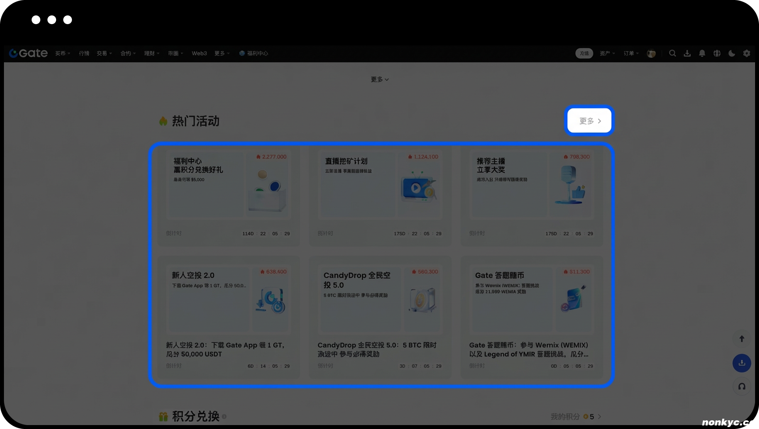Screen dimensions: 759x429
Task: Open the 福利中心 赢积分兑换好礼 card image
Action: pyautogui.click(x=228, y=184)
